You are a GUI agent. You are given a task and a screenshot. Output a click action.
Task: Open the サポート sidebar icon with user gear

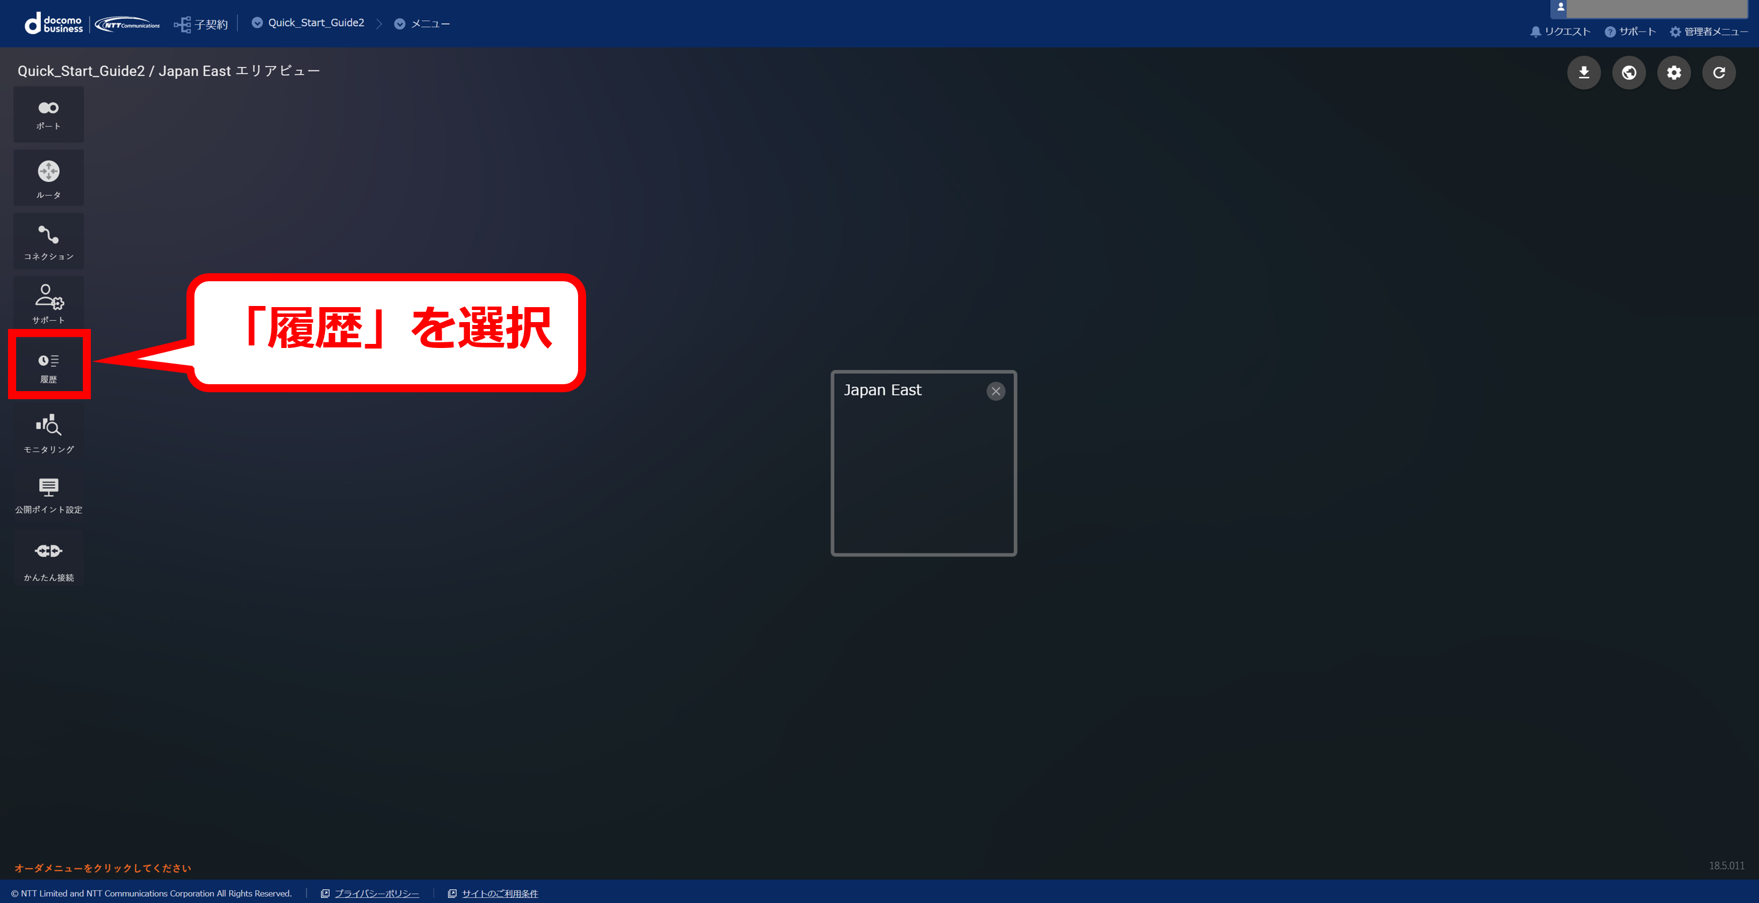[48, 304]
